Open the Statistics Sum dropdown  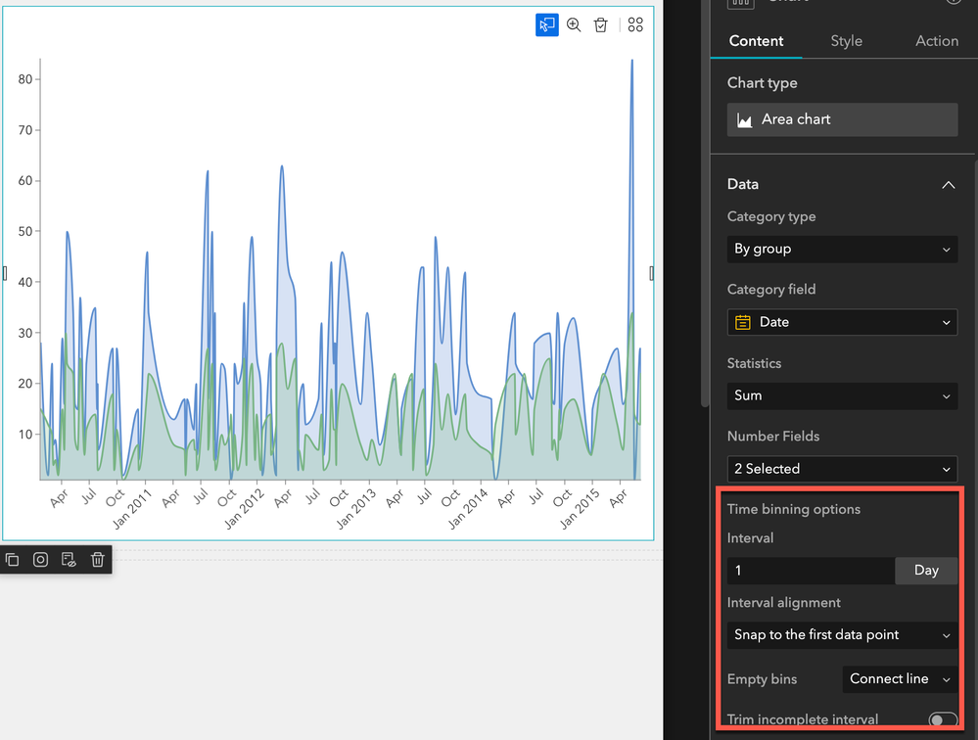point(842,395)
